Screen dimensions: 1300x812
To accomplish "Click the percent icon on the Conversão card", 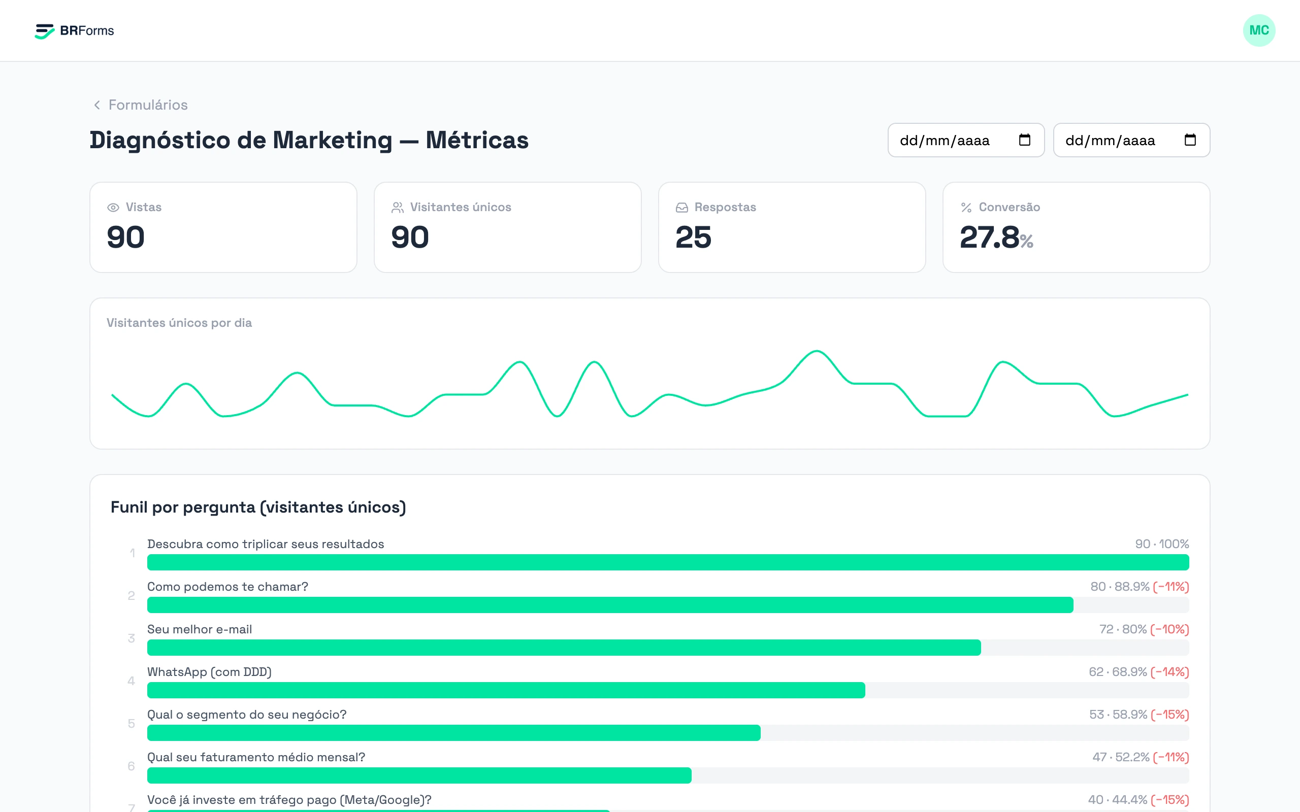I will pos(966,207).
